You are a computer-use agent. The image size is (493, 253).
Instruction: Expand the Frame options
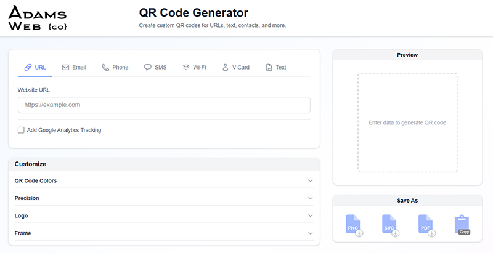310,233
